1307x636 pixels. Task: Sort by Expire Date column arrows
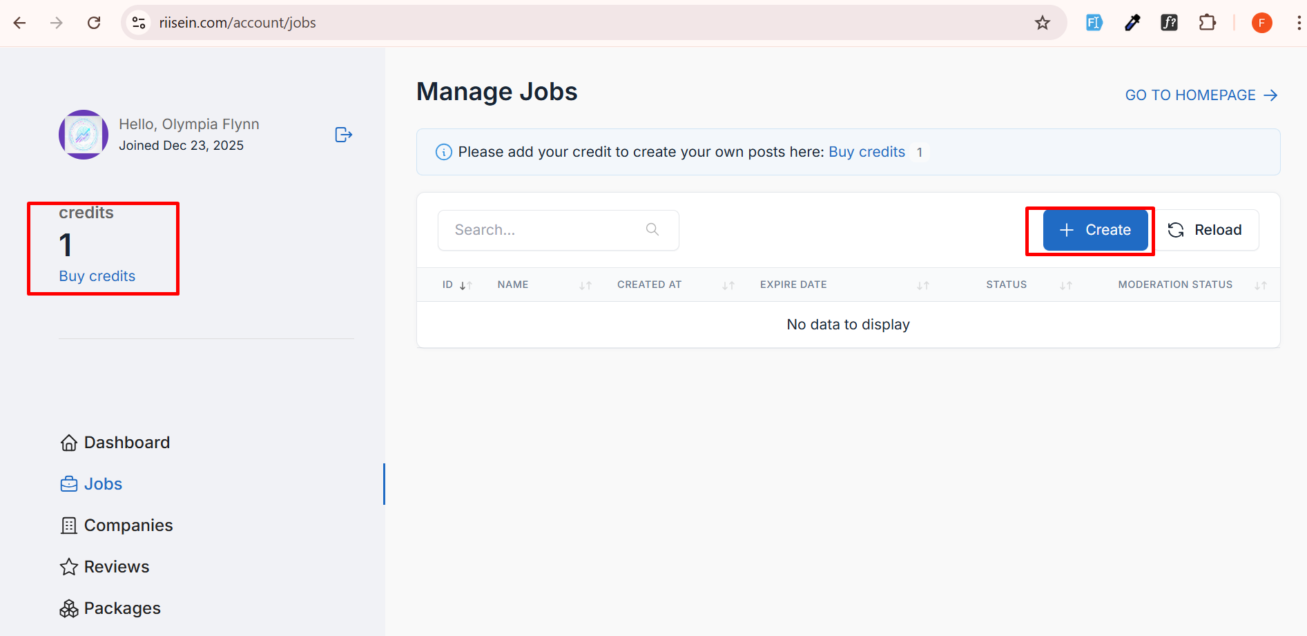922,285
